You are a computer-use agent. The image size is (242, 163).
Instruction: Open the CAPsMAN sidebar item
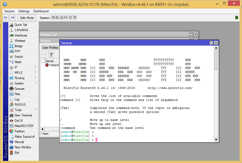pos(21,30)
